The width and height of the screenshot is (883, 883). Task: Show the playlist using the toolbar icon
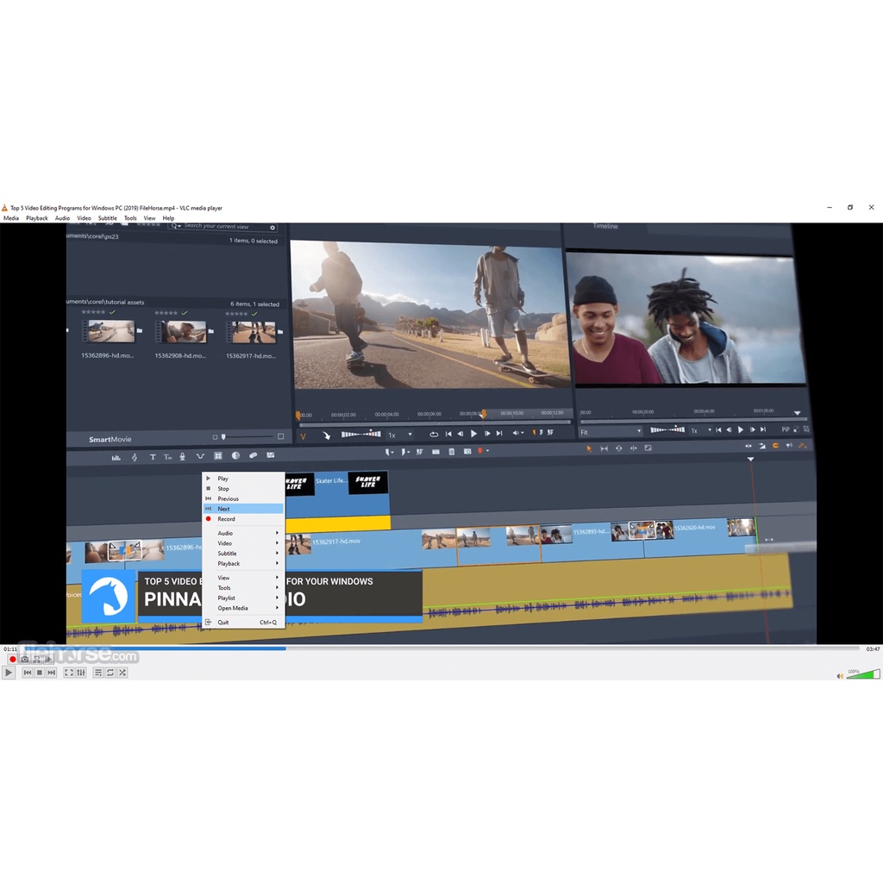click(98, 673)
